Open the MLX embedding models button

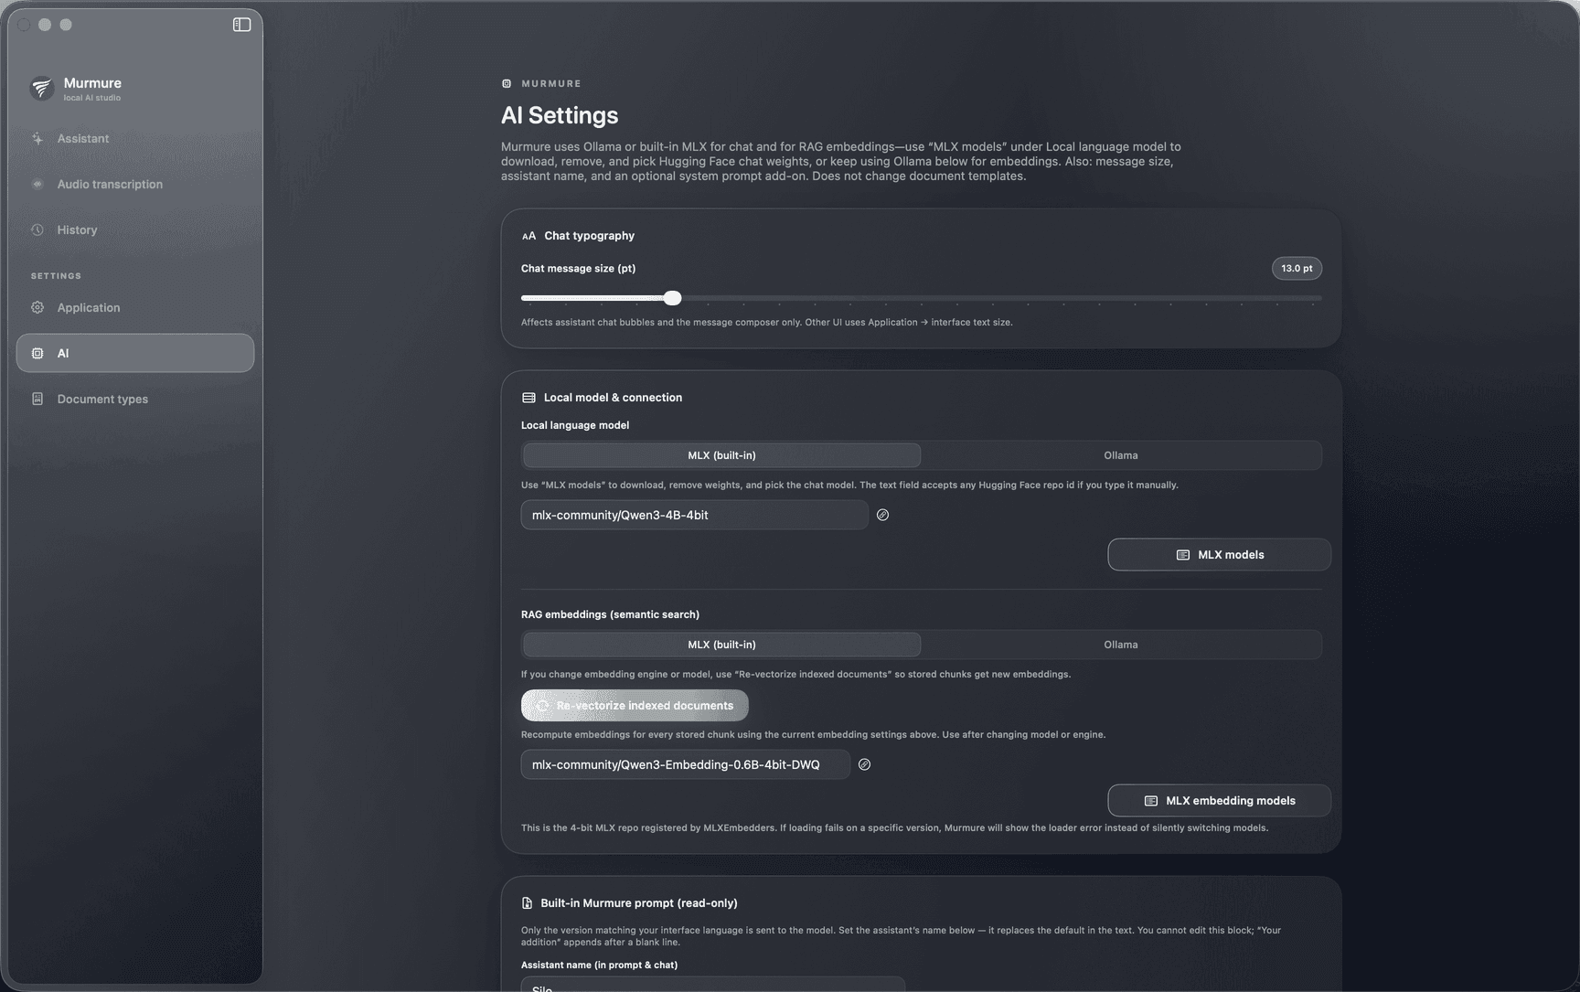pos(1219,801)
